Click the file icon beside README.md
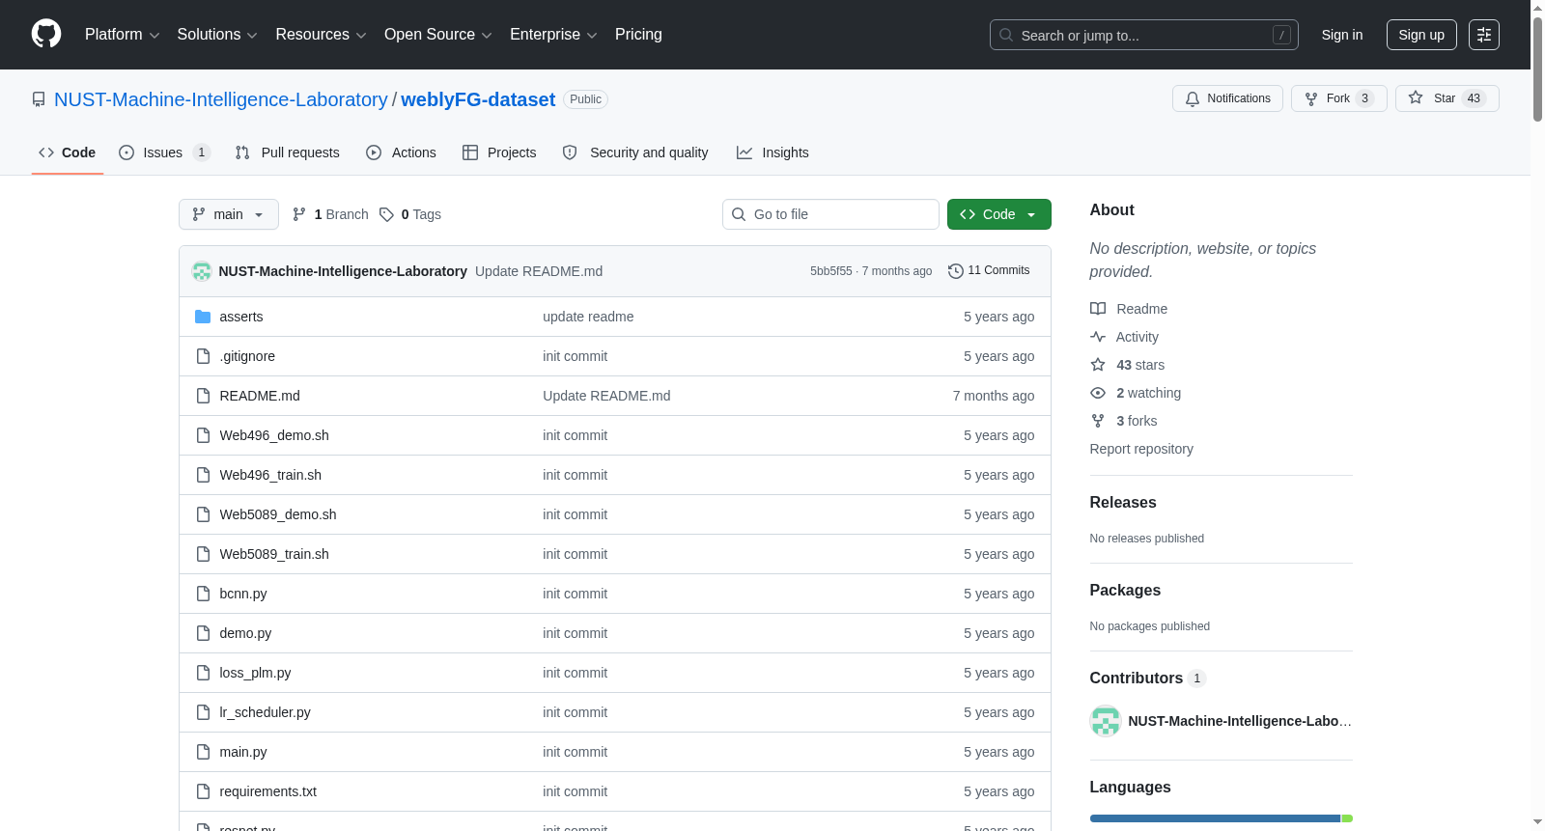1545x831 pixels. coord(203,396)
